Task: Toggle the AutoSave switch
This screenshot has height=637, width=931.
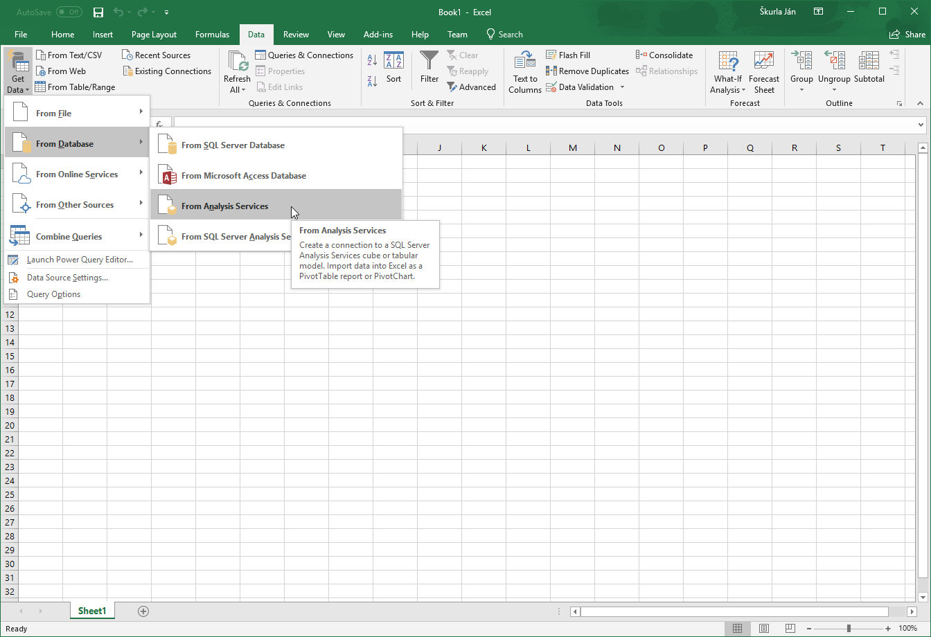Action: tap(69, 12)
